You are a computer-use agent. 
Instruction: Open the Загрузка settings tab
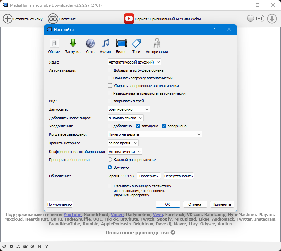73,46
